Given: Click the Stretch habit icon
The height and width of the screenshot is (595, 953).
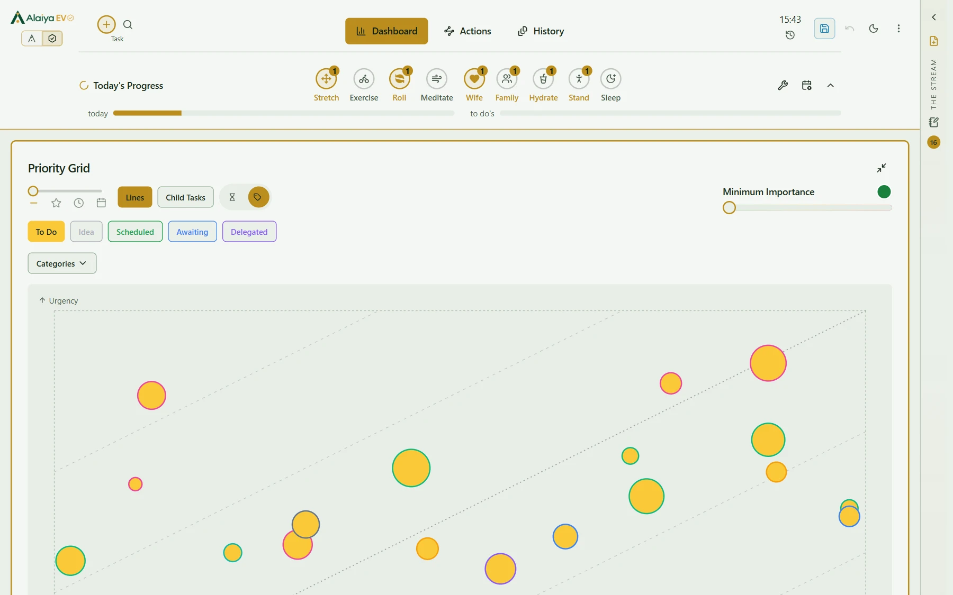Looking at the screenshot, I should (326, 79).
